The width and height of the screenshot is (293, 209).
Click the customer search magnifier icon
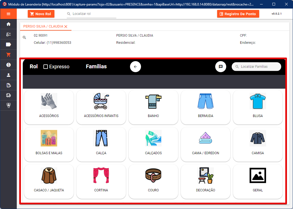(x=24, y=37)
